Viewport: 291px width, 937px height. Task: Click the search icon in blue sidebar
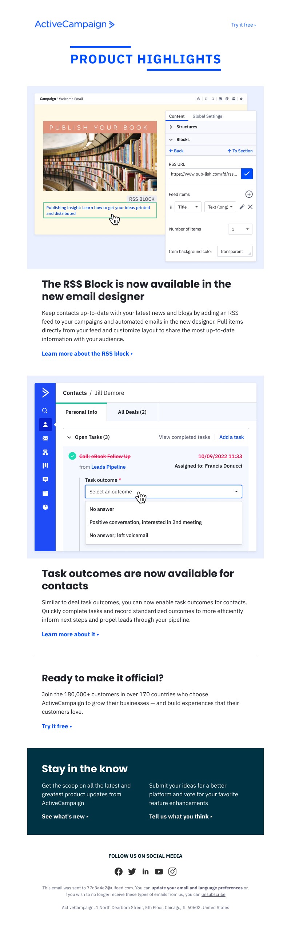45,411
